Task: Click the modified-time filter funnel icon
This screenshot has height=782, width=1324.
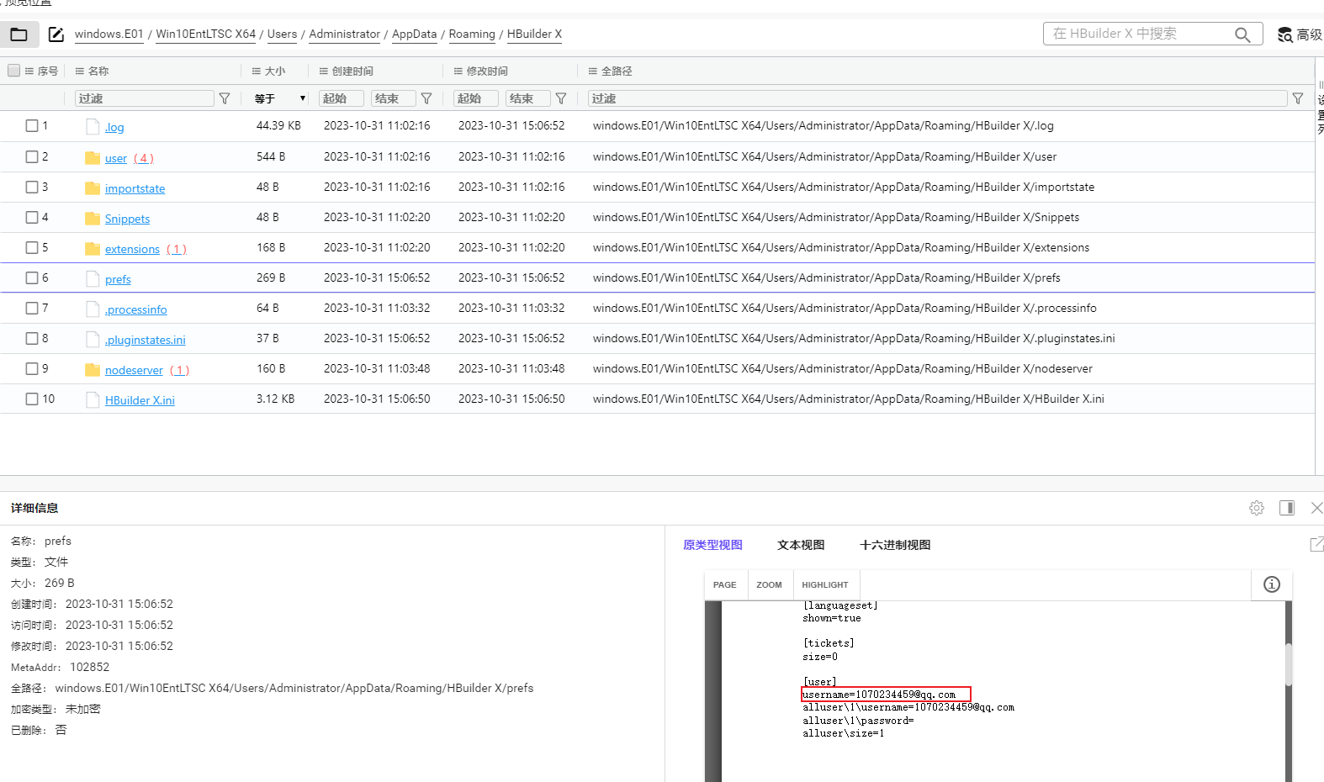Action: point(561,98)
